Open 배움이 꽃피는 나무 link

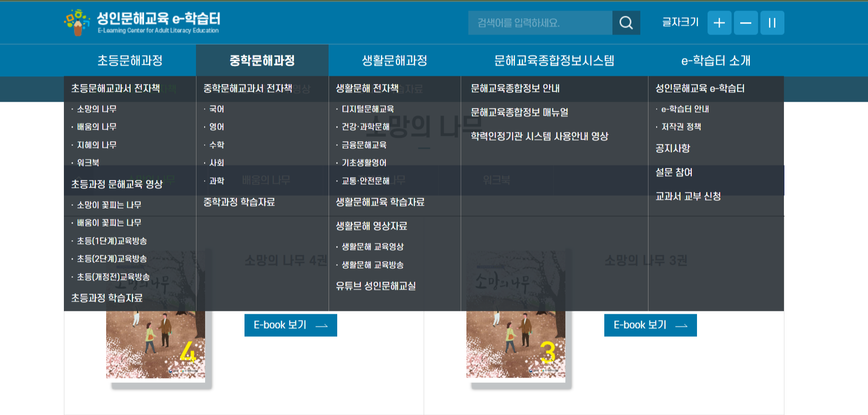109,223
